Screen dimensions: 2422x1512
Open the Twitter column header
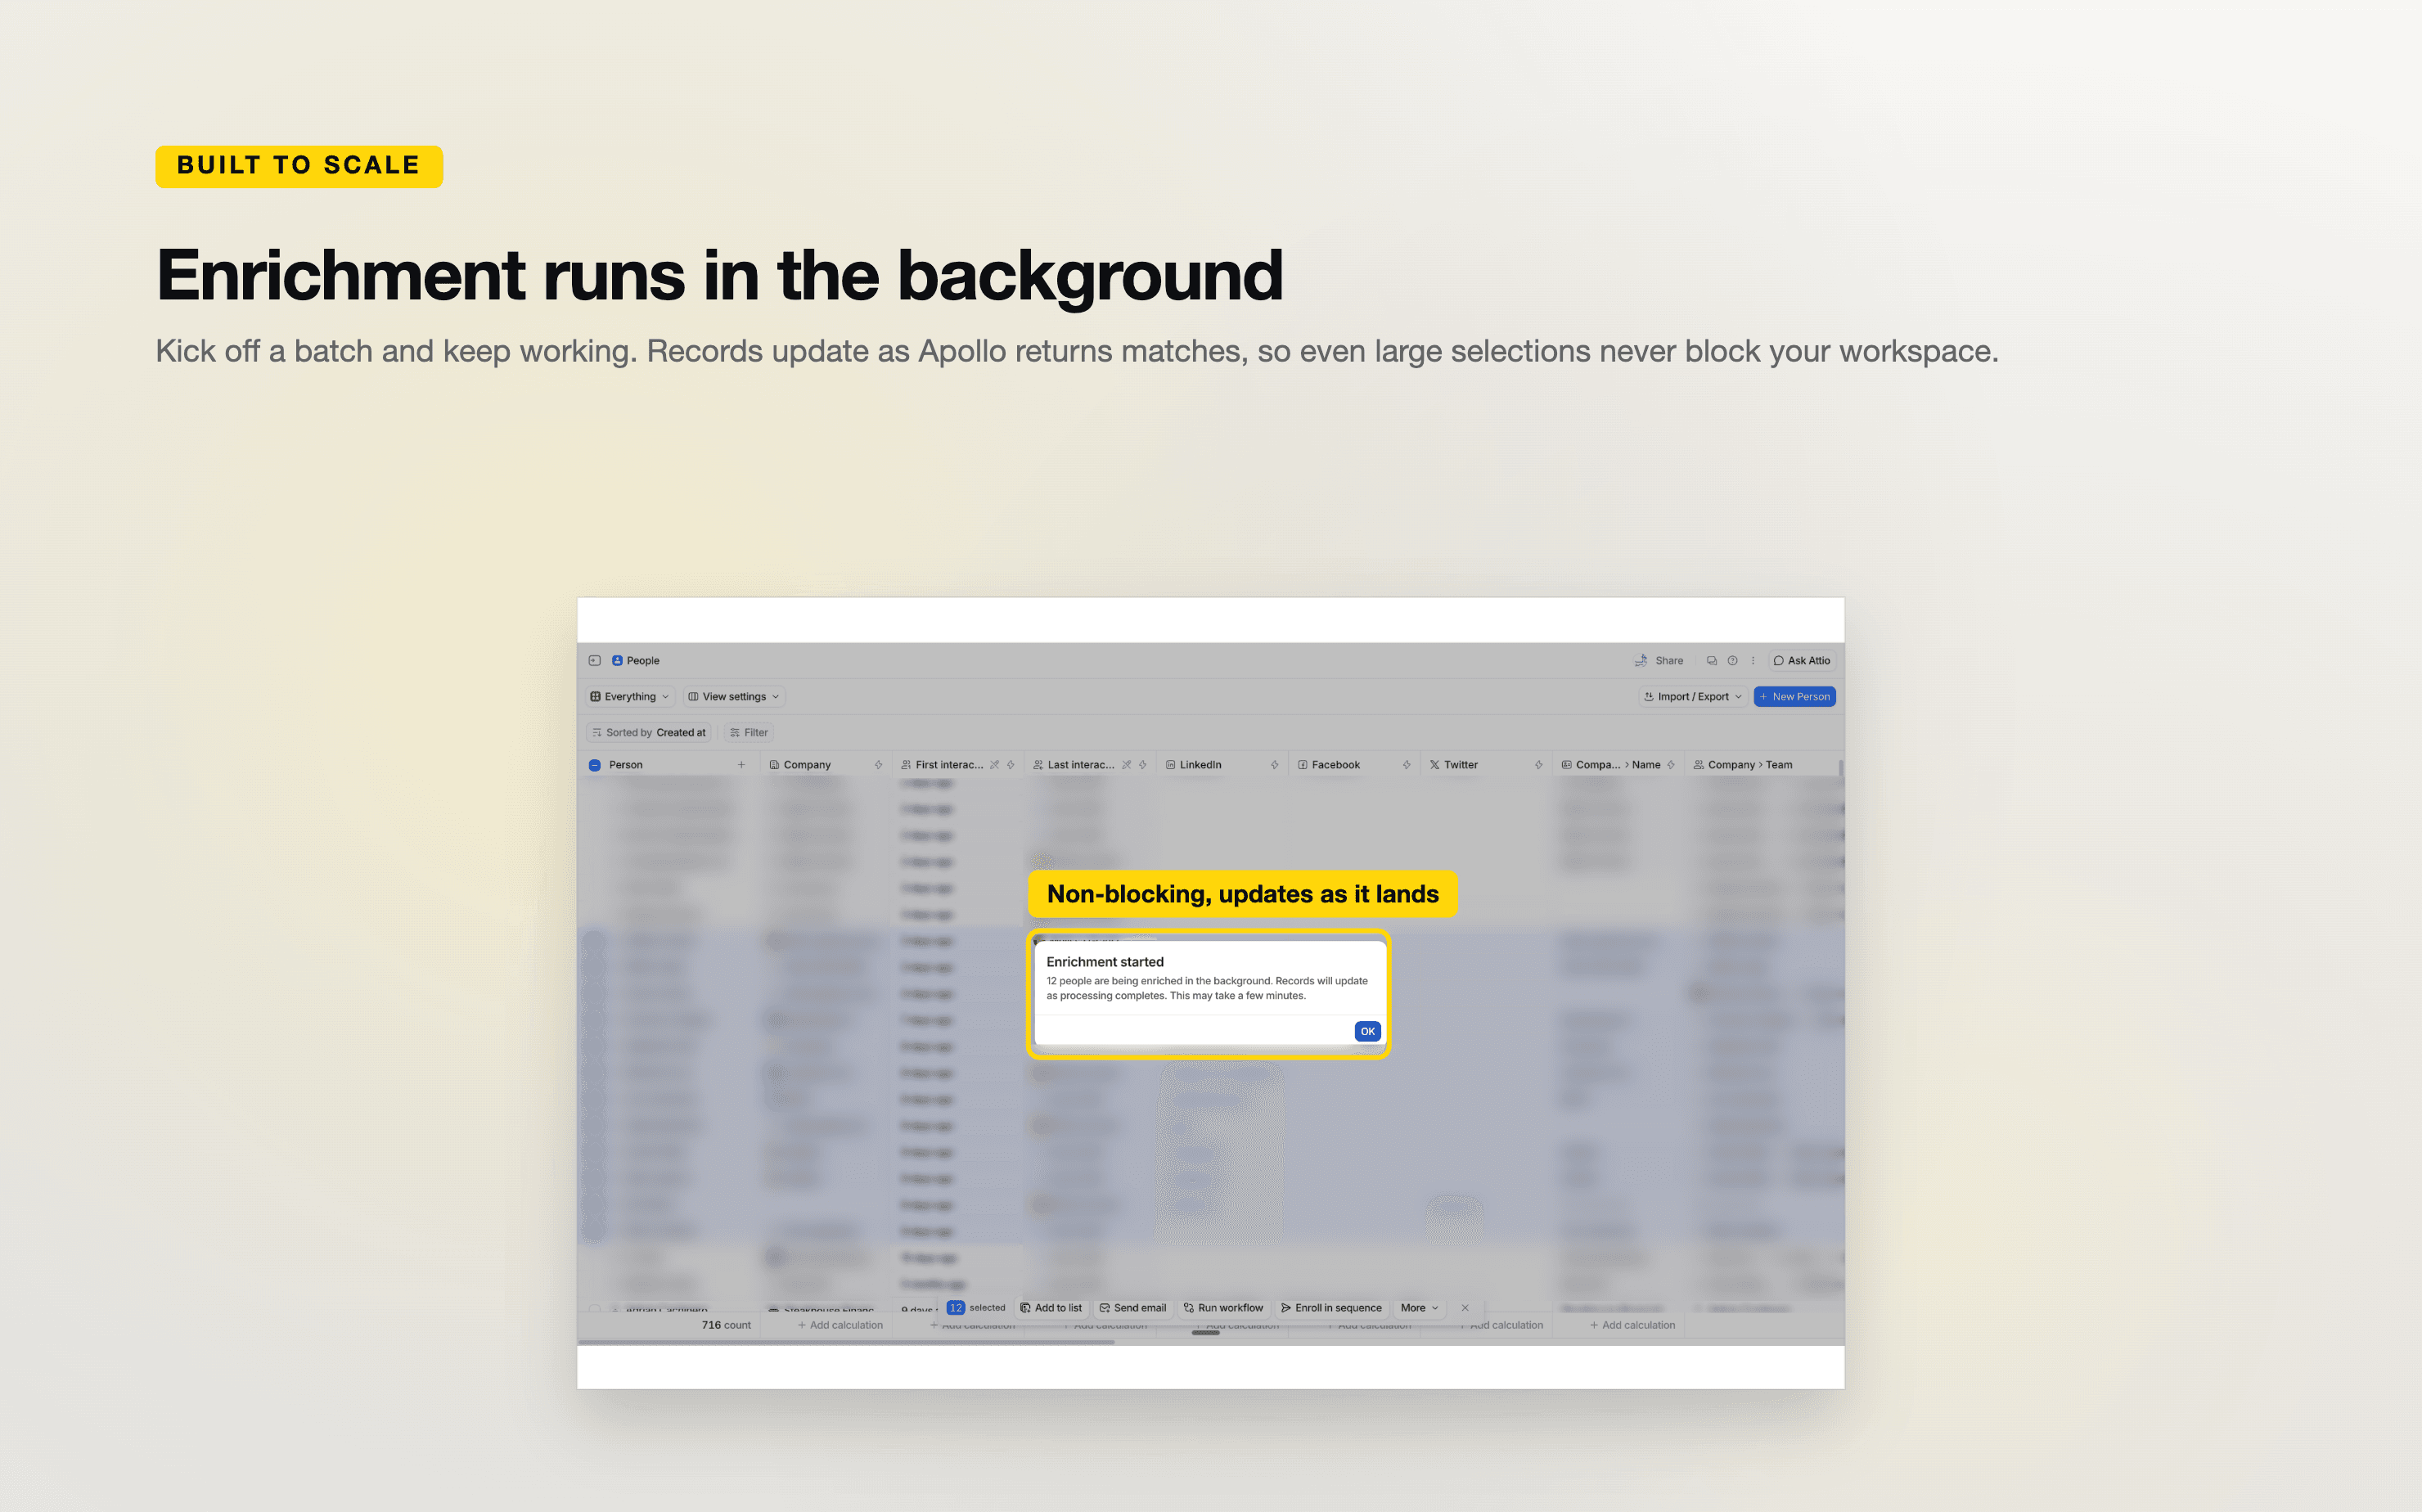(1486, 765)
